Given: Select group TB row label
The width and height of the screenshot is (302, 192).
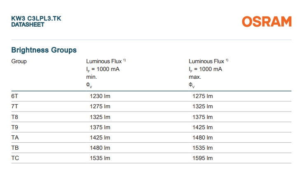Looking at the screenshot, I should pos(15,148).
